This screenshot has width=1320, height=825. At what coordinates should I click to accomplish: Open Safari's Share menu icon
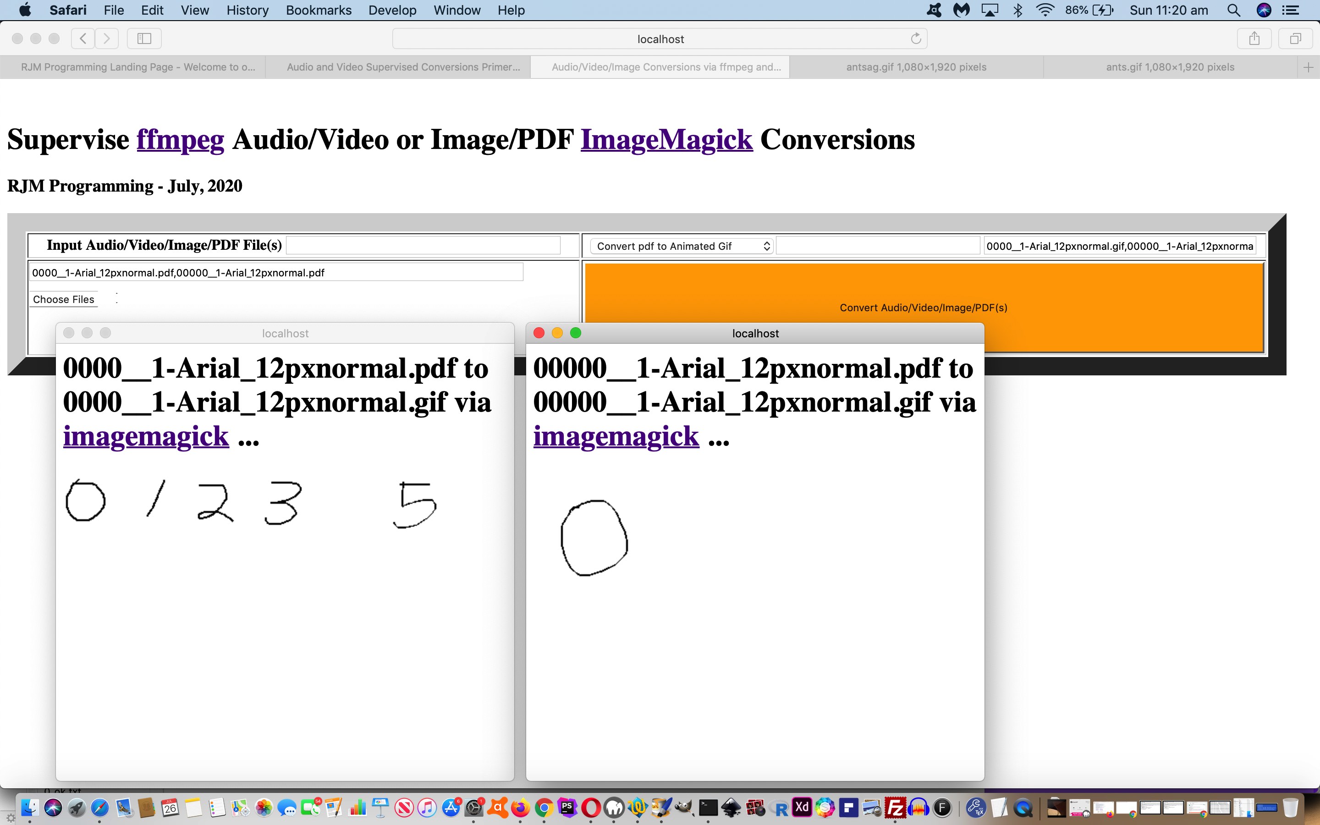1254,38
